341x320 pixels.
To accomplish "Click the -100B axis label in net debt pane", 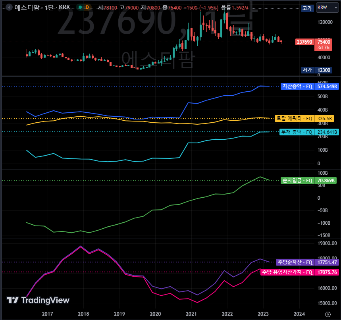I will (x=324, y=223).
